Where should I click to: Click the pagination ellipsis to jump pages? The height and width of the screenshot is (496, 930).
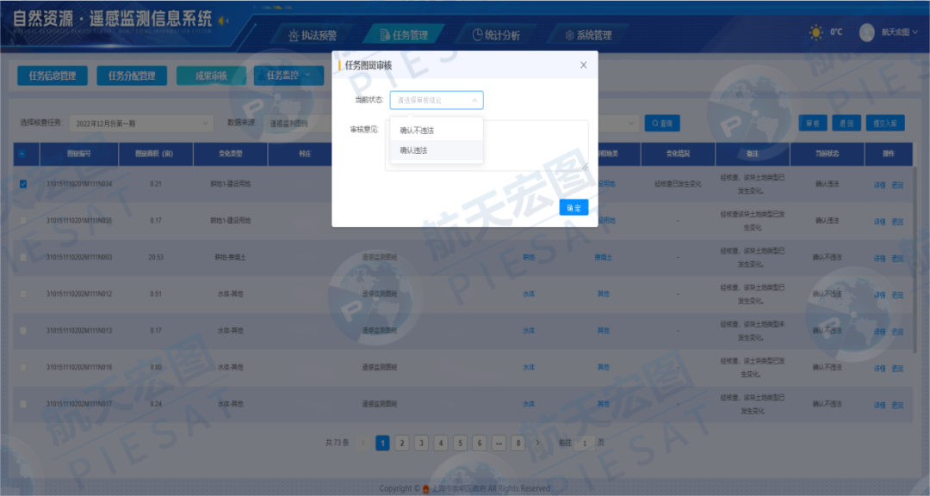click(499, 443)
